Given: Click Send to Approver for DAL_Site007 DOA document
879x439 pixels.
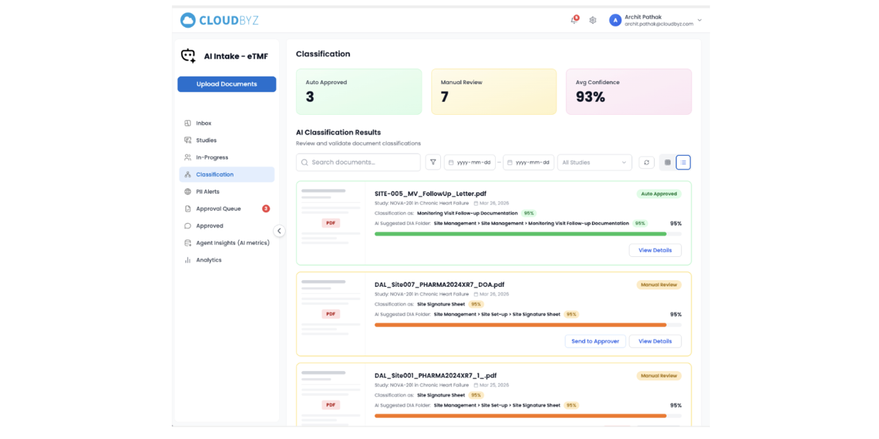Looking at the screenshot, I should click(x=595, y=341).
